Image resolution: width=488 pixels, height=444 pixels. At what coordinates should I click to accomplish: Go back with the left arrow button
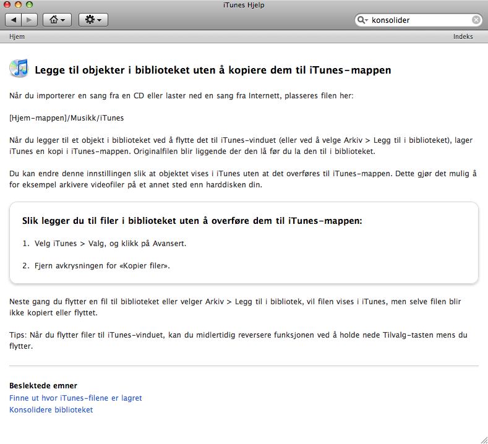14,20
